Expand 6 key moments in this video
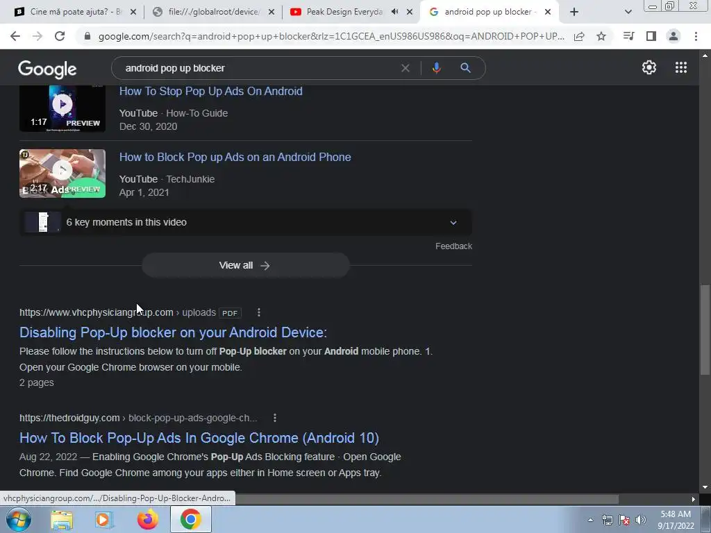This screenshot has width=711, height=533. (245, 222)
